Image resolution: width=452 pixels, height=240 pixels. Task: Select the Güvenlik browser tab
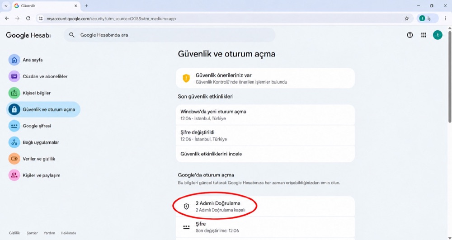[46, 6]
